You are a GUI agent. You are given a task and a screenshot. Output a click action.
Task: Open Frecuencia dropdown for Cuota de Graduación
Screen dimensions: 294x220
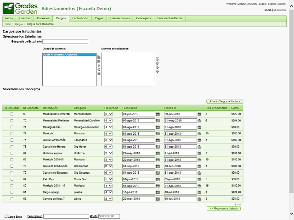[x=108, y=166]
